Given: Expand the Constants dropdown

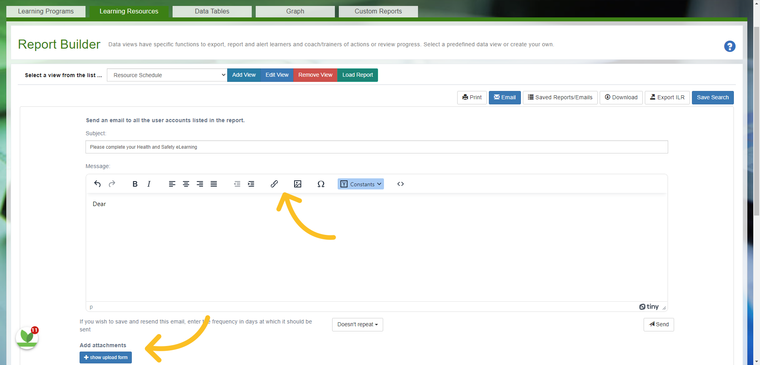Looking at the screenshot, I should click(x=361, y=184).
